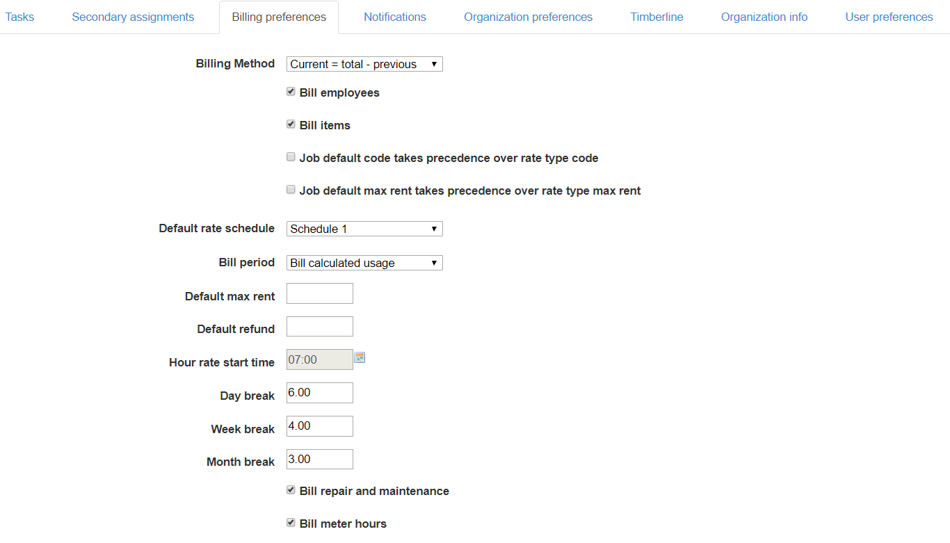Click the Week break label
Image resolution: width=950 pixels, height=543 pixels.
tap(243, 429)
